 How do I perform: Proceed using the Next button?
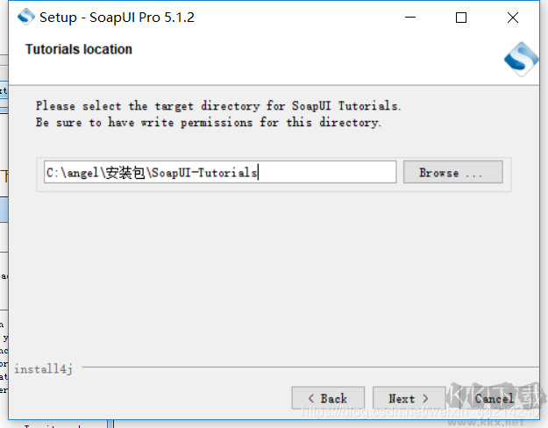tap(408, 398)
